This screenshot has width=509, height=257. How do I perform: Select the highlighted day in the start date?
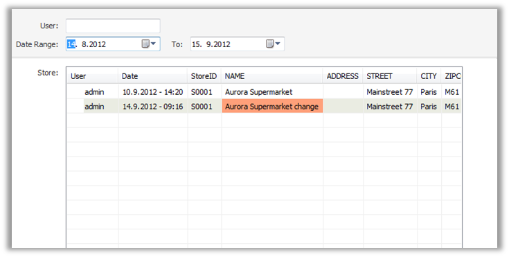[71, 44]
